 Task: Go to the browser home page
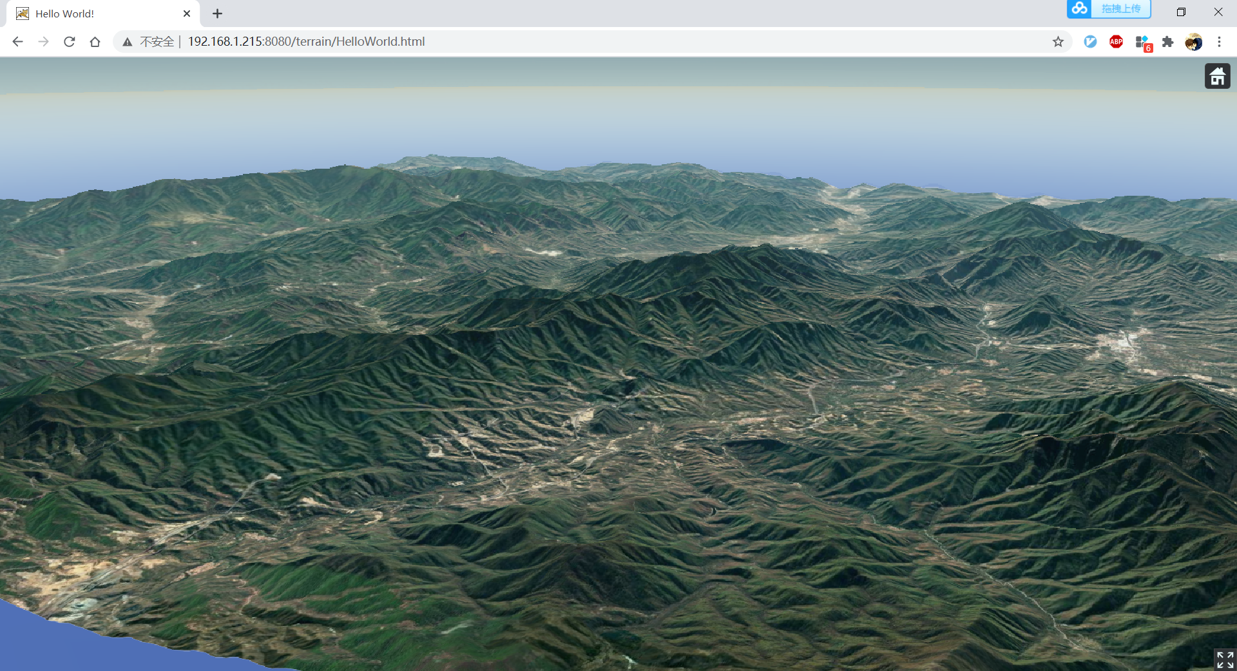95,42
